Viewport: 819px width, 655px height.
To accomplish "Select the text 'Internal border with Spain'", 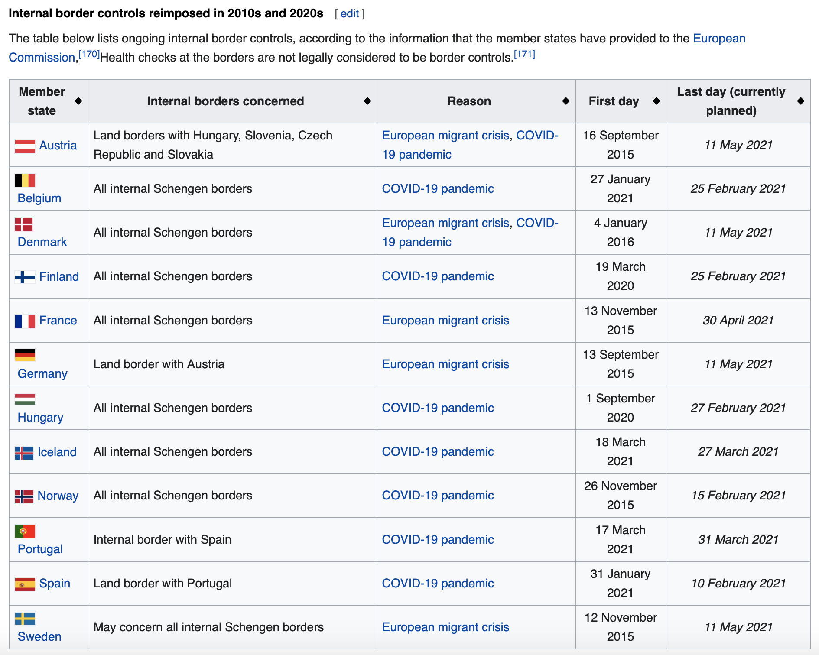I will [x=162, y=540].
